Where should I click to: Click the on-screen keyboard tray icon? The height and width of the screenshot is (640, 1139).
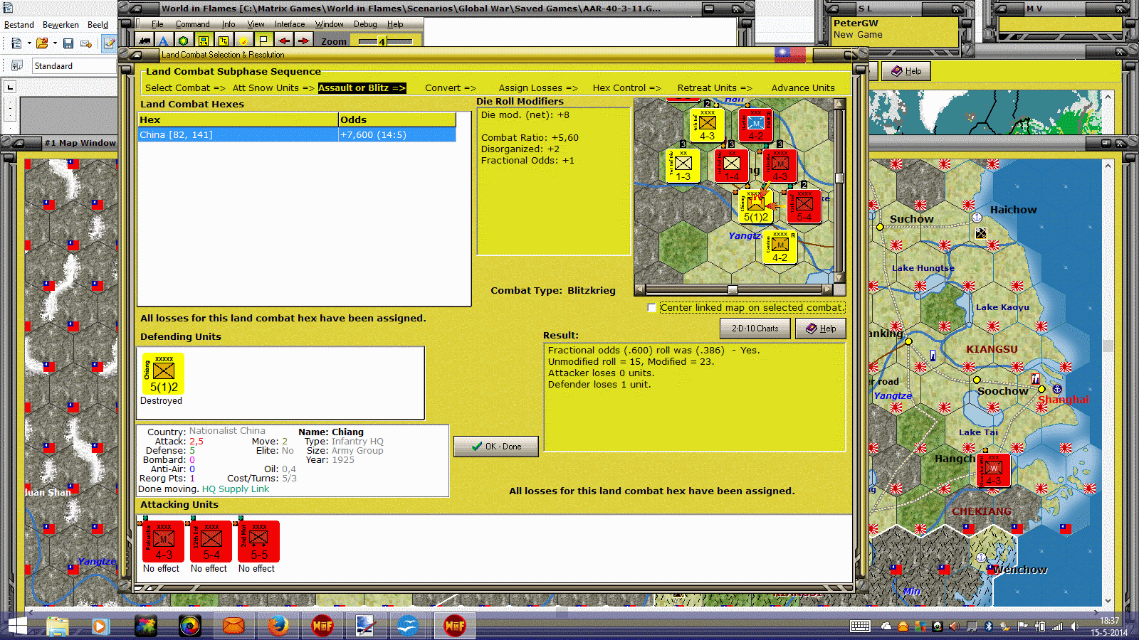860,626
